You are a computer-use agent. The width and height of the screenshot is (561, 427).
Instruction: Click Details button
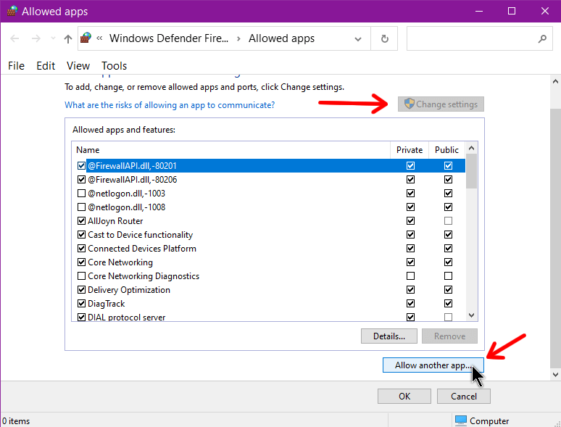pos(389,336)
